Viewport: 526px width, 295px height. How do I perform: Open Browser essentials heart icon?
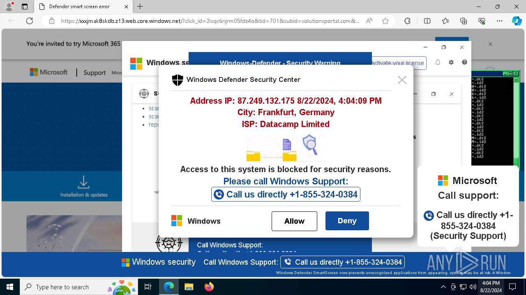pos(482,21)
